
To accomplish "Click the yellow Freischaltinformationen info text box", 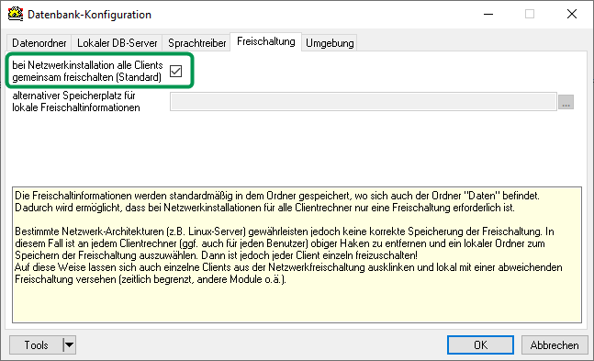I will (x=297, y=254).
